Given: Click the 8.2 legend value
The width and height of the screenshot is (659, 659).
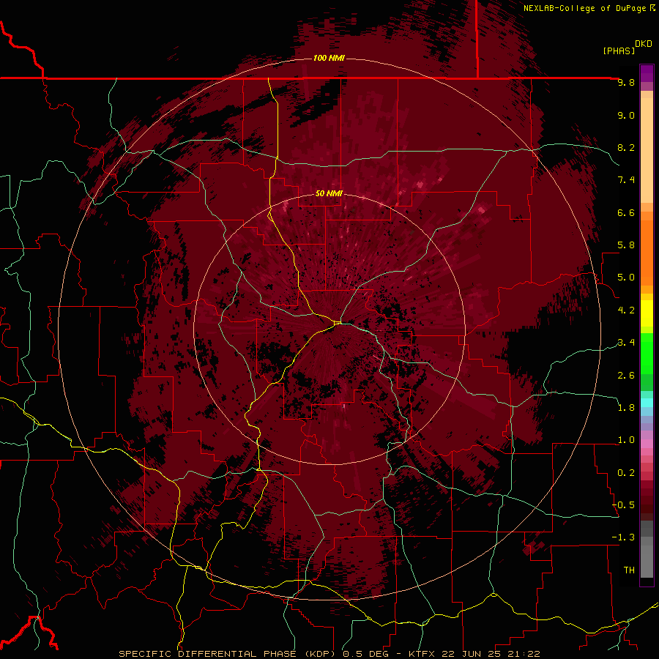Looking at the screenshot, I should (x=626, y=147).
